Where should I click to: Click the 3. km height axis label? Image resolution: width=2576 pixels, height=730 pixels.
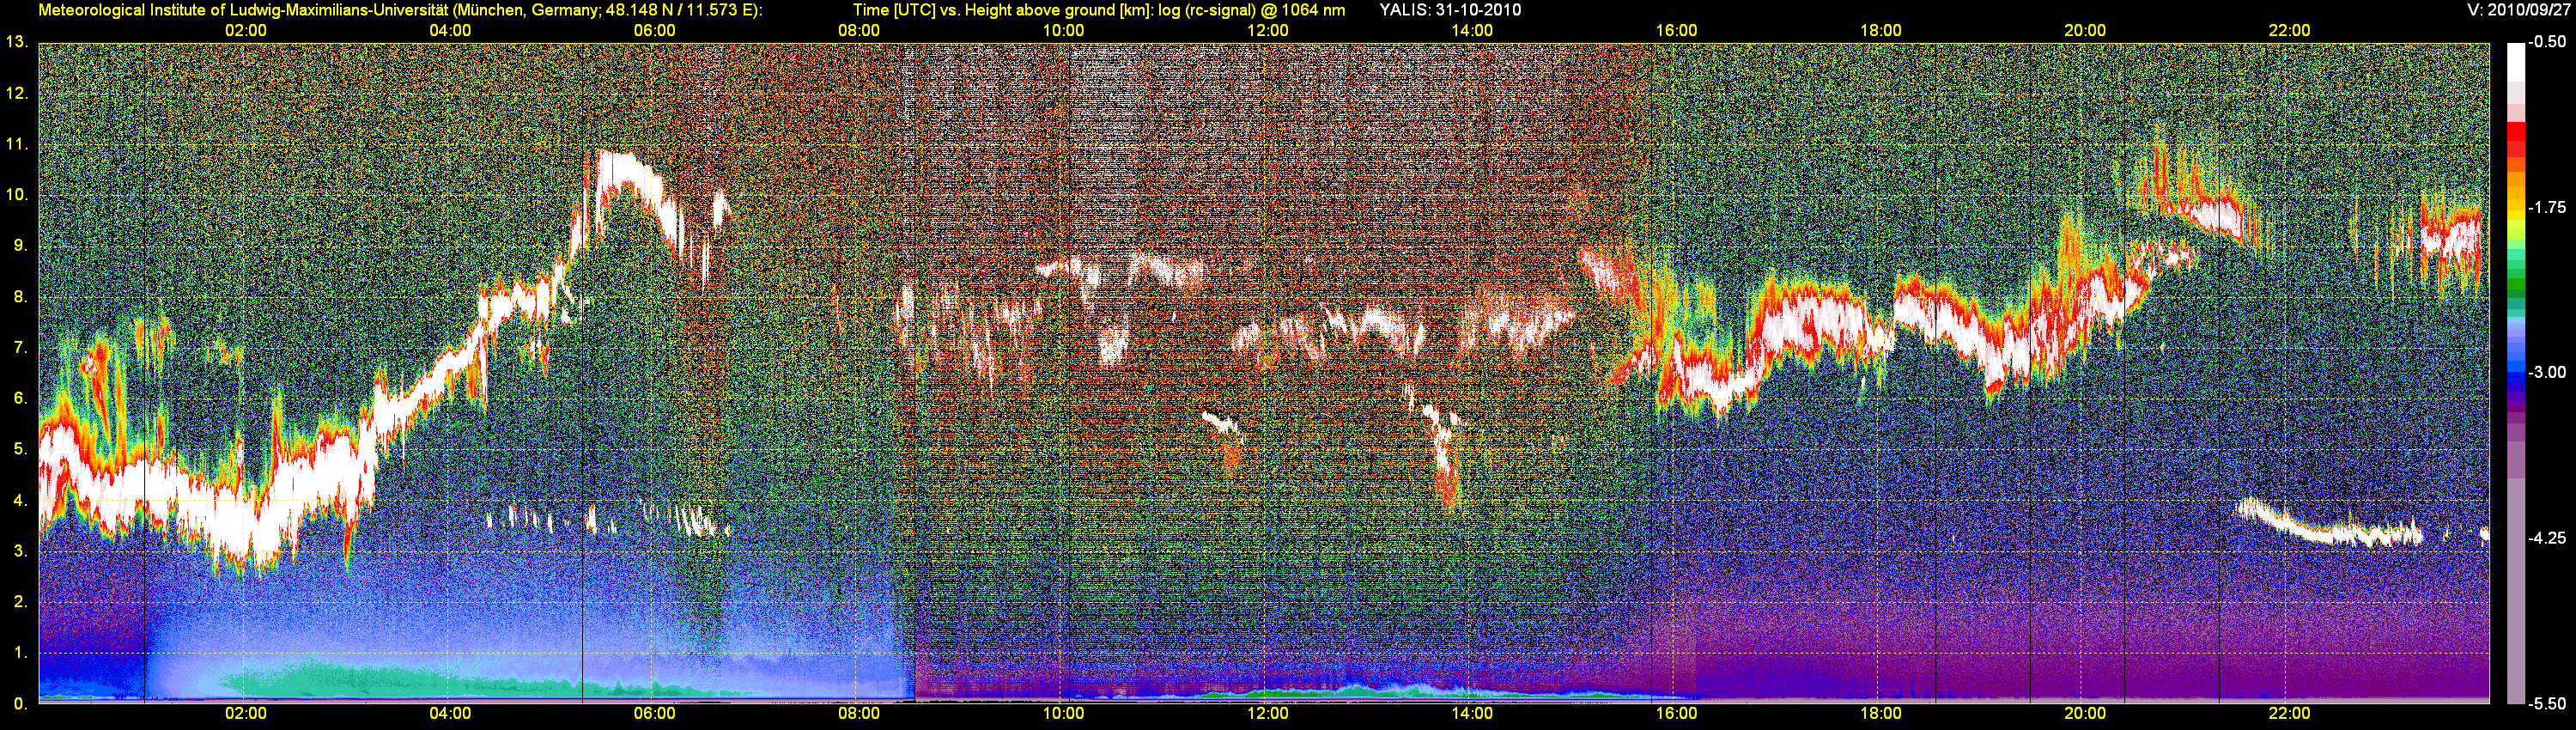20,551
